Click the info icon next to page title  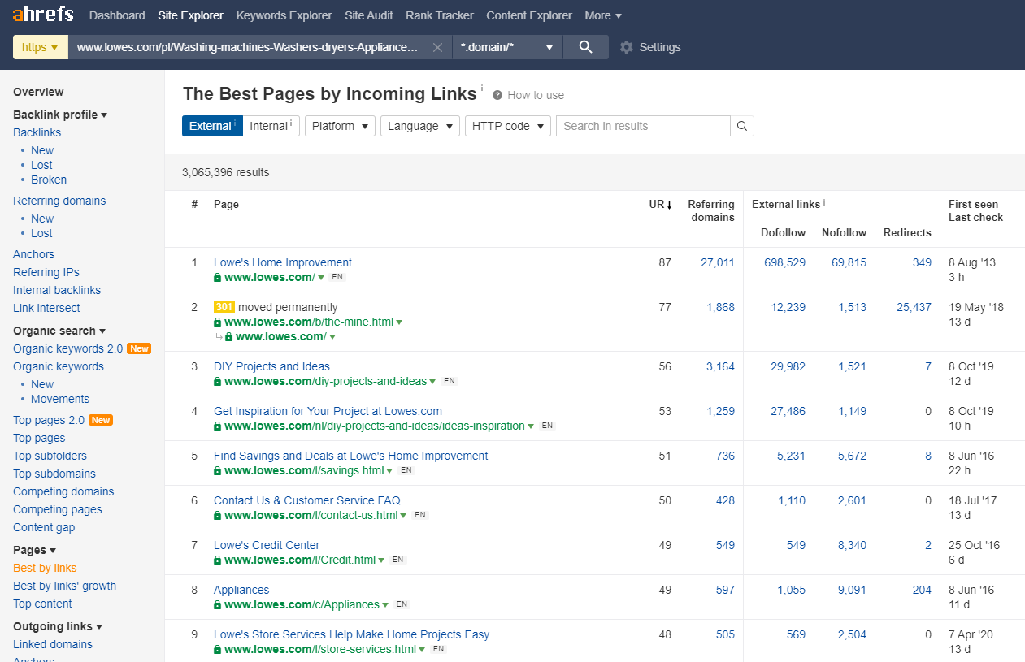[481, 88]
